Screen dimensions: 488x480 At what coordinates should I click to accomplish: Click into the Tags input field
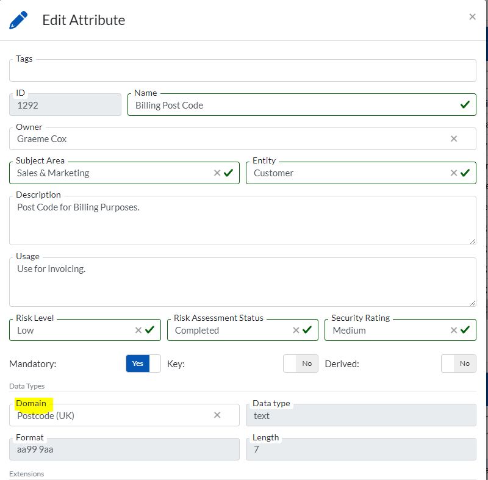(x=242, y=71)
